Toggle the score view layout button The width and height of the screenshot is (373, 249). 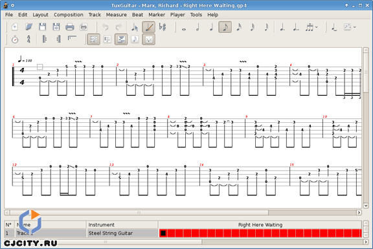click(93, 39)
